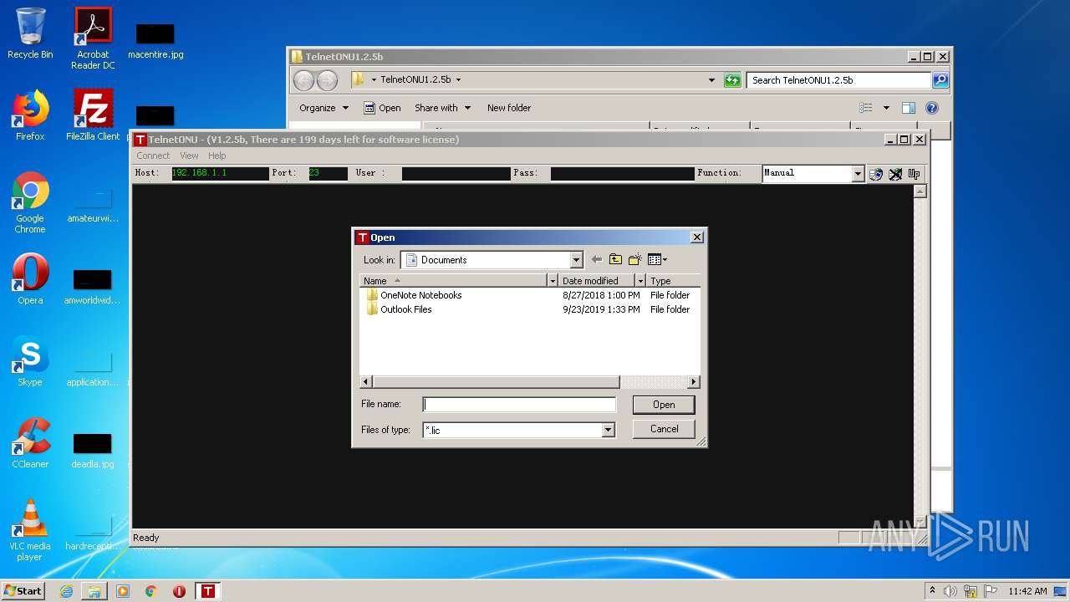Open Opera desktop icon
The image size is (1070, 602).
pyautogui.click(x=30, y=279)
